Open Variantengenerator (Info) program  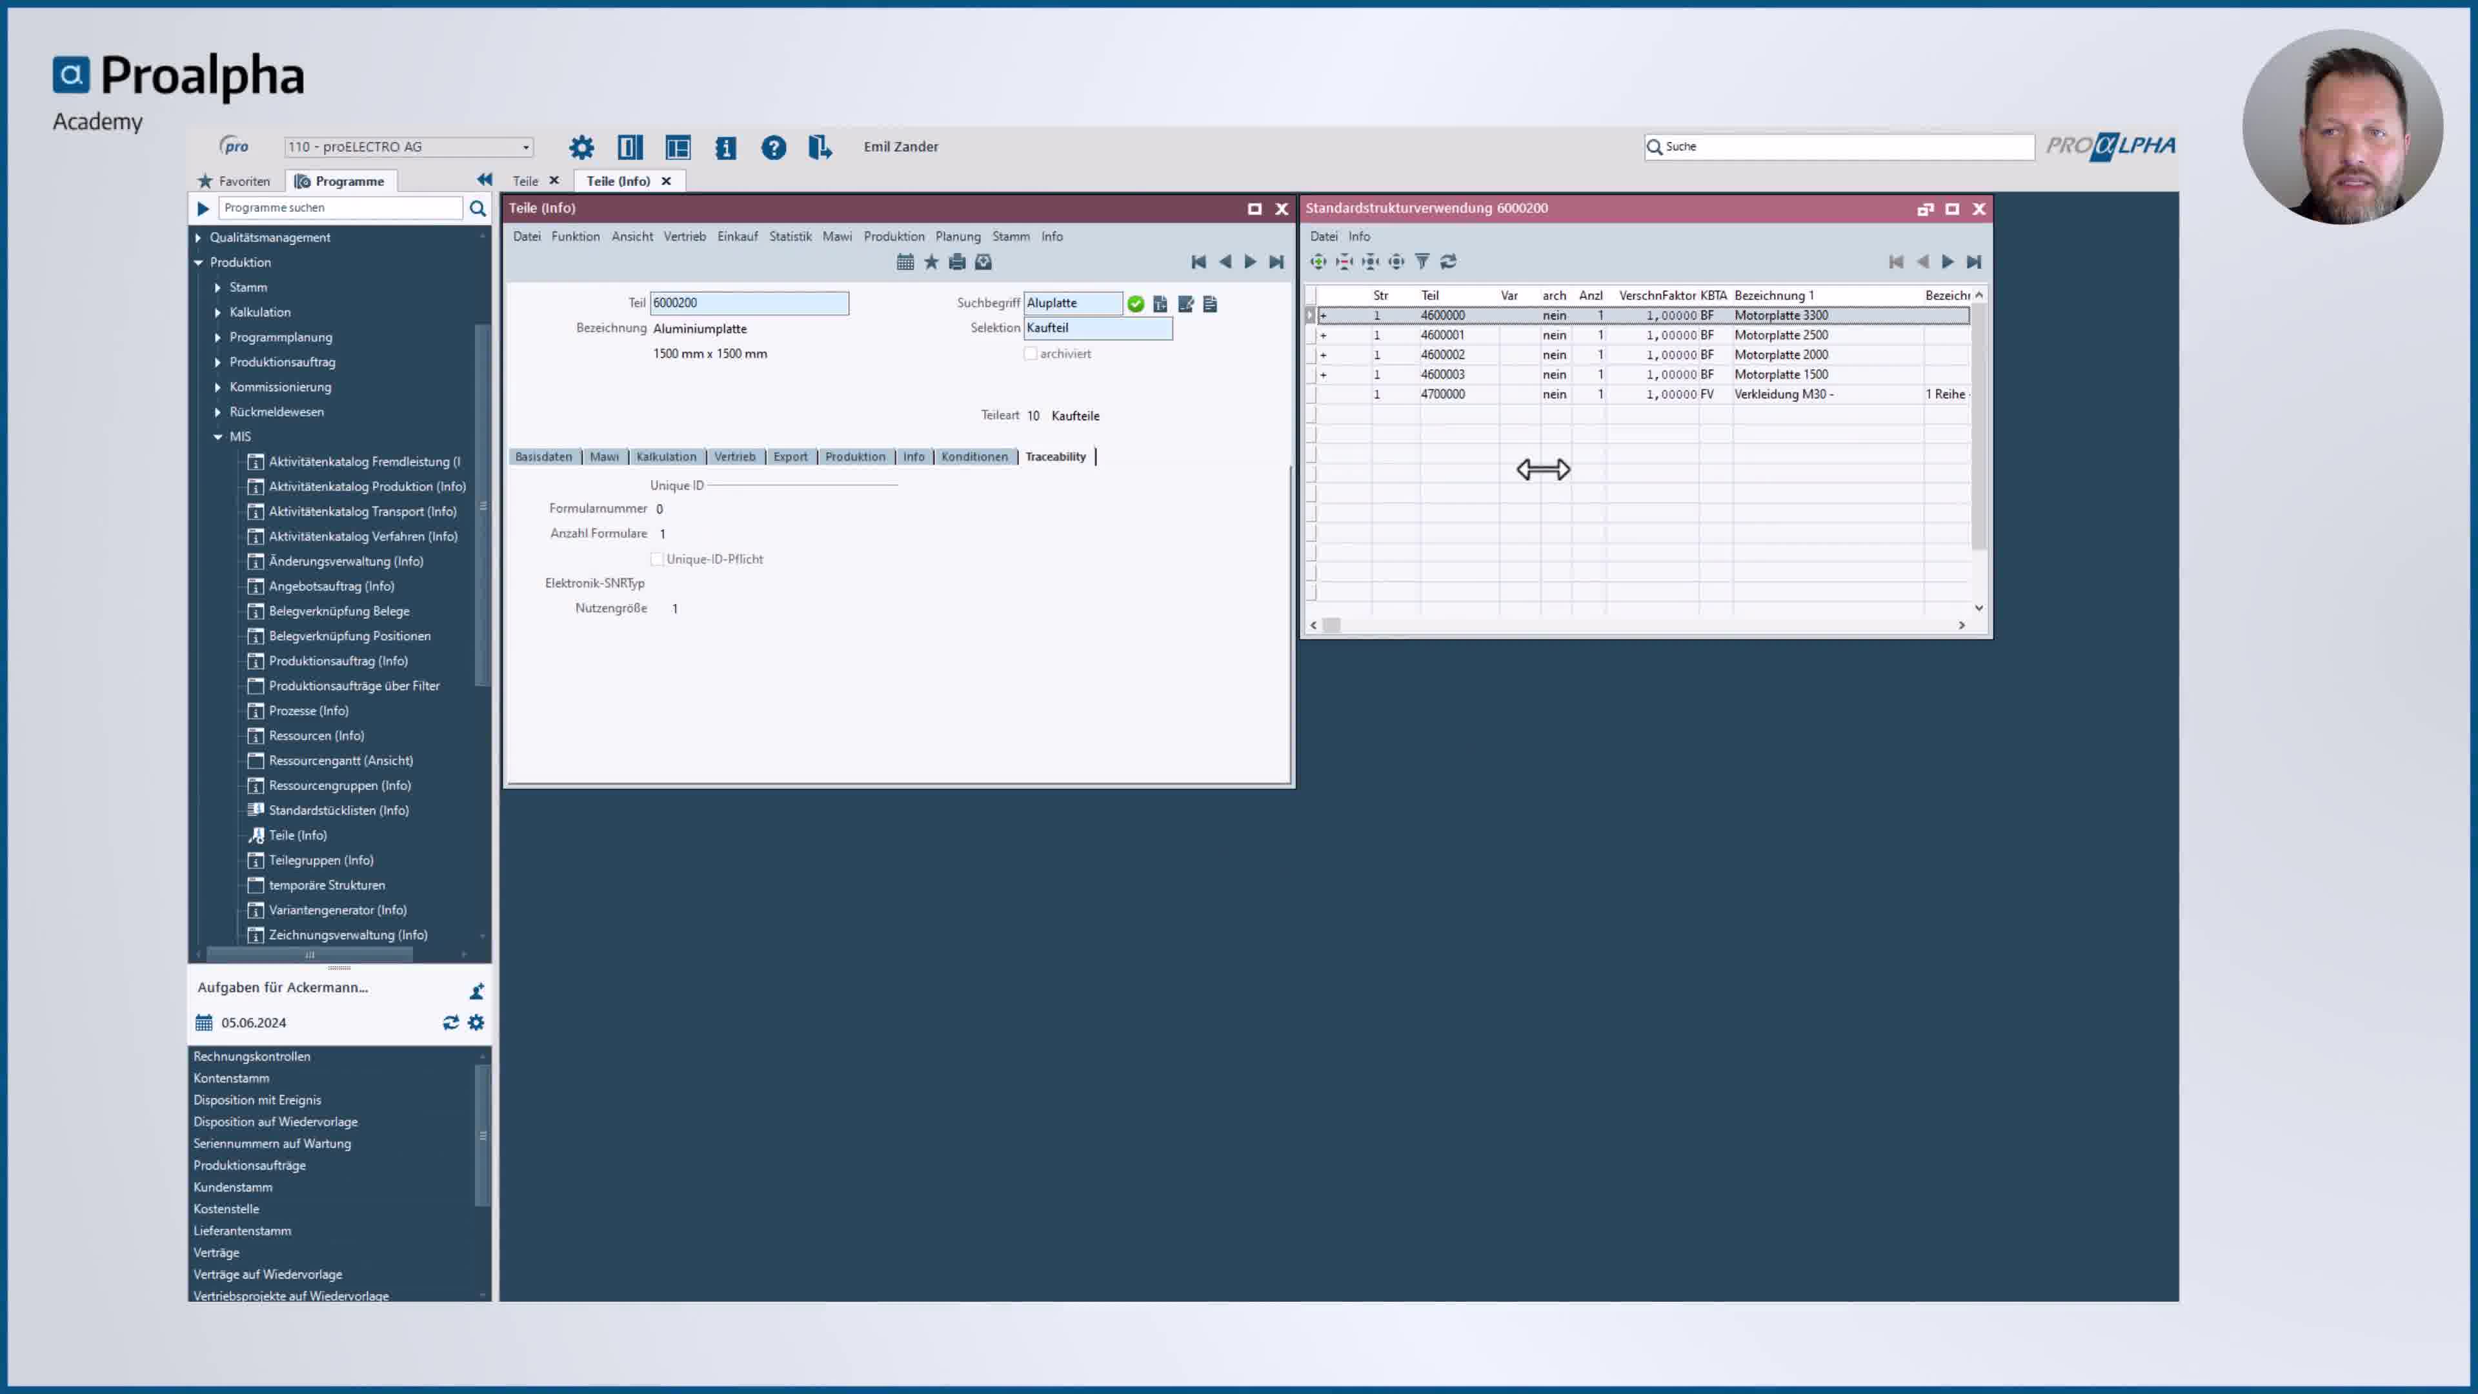(337, 910)
